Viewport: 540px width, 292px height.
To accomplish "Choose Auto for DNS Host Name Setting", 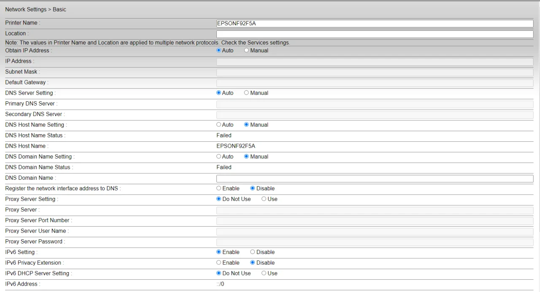I will coord(219,125).
